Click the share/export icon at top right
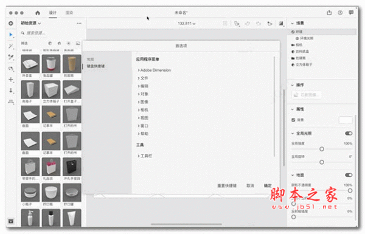The width and height of the screenshot is (365, 234). [329, 13]
